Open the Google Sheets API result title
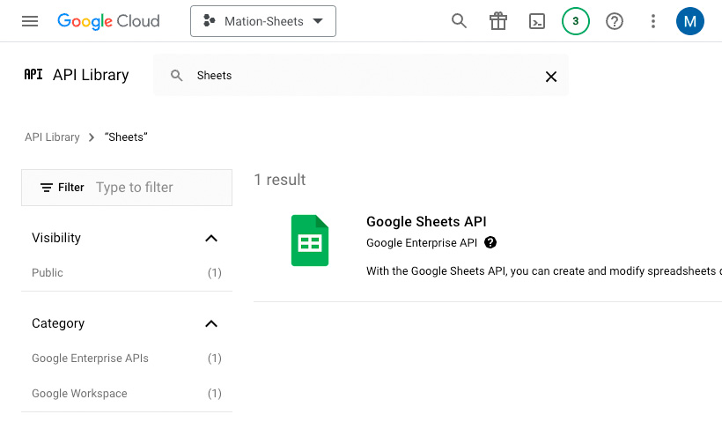722x429 pixels. (426, 222)
